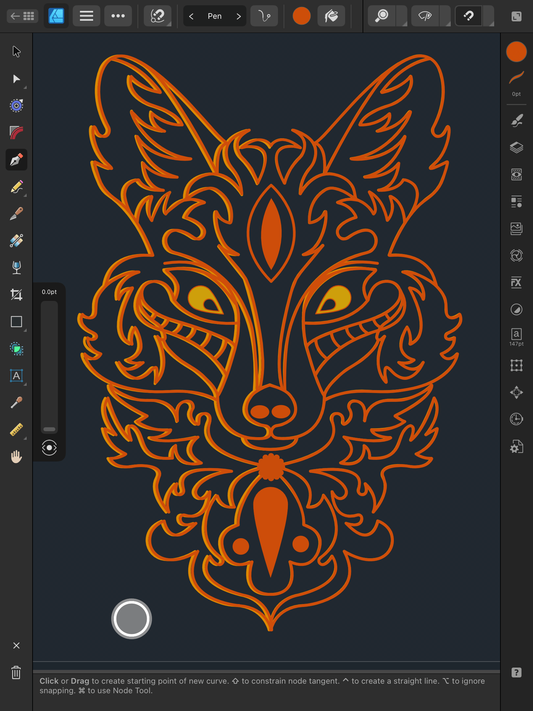The image size is (533, 711).
Task: Toggle the view mode eye-pen icon
Action: pyautogui.click(x=425, y=16)
